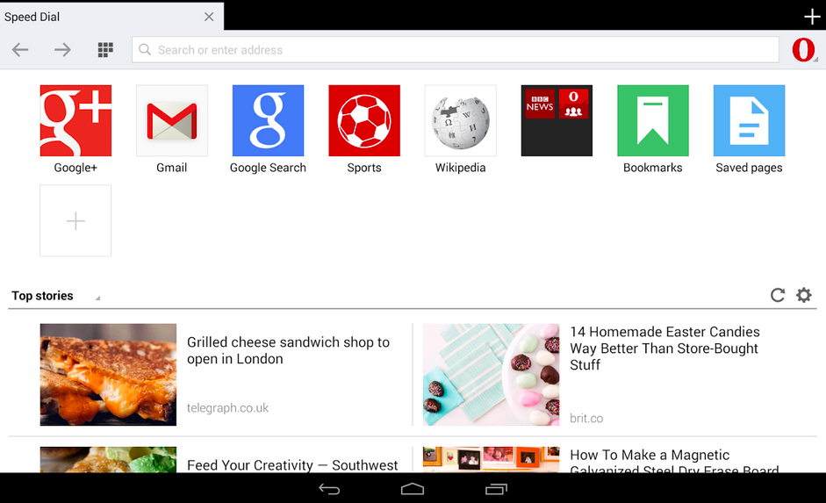Screen dimensions: 826x503
Task: Open the salad dish story thumbnail
Action: point(108,460)
